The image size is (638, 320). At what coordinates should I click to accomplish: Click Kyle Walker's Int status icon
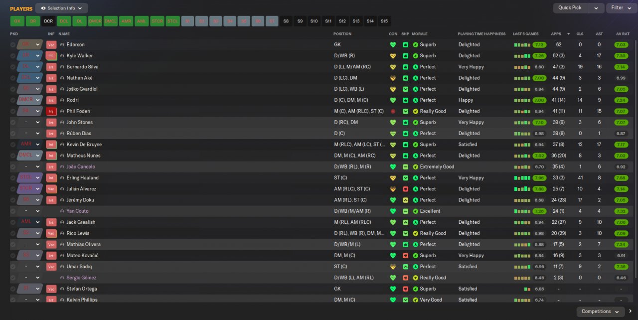[x=51, y=56]
